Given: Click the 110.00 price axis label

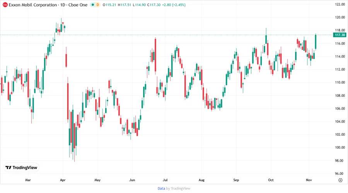Looking at the screenshot, I should (x=340, y=83).
